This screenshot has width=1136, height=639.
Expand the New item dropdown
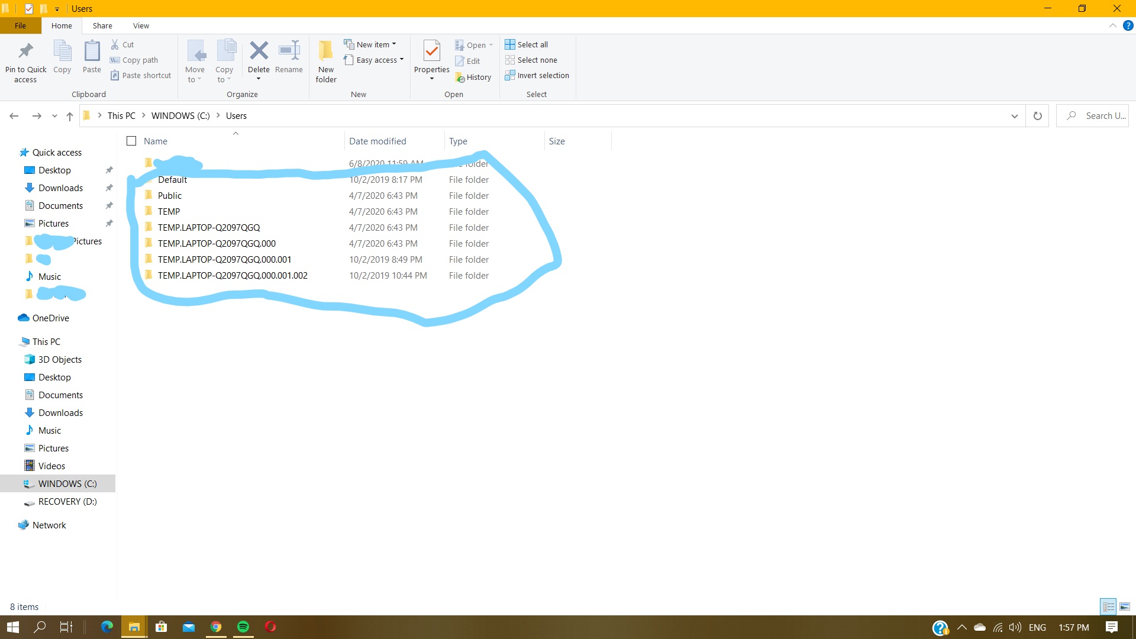[x=371, y=44]
